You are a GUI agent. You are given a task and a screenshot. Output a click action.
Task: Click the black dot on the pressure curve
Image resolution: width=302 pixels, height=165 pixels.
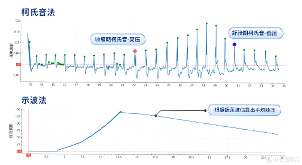click(156, 116)
